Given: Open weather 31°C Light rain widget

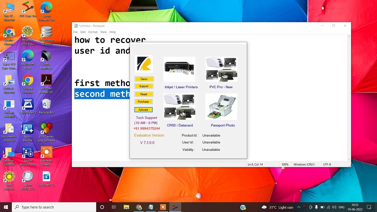Looking at the screenshot, I should coord(277,207).
